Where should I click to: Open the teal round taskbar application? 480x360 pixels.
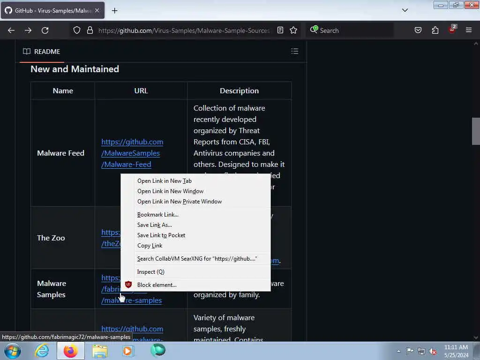coord(158,351)
